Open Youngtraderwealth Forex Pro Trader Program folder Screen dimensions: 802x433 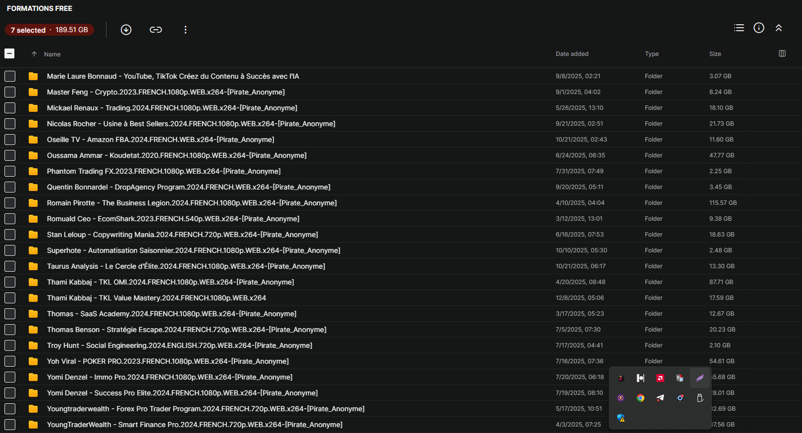tap(206, 409)
